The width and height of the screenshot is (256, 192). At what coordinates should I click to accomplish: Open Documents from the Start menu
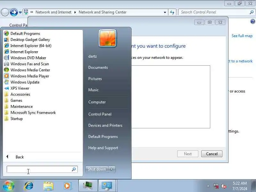pos(98,68)
